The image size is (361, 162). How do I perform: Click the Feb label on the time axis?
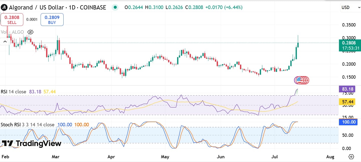(6, 157)
